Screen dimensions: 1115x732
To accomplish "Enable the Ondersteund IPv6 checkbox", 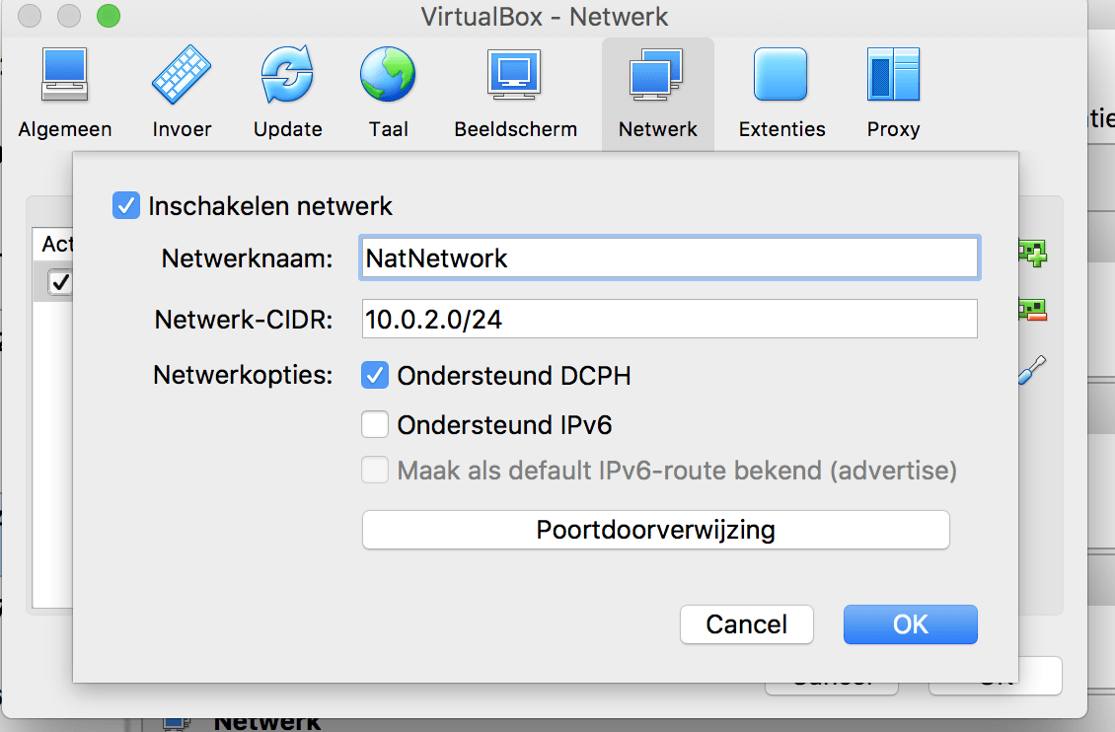I will point(375,425).
